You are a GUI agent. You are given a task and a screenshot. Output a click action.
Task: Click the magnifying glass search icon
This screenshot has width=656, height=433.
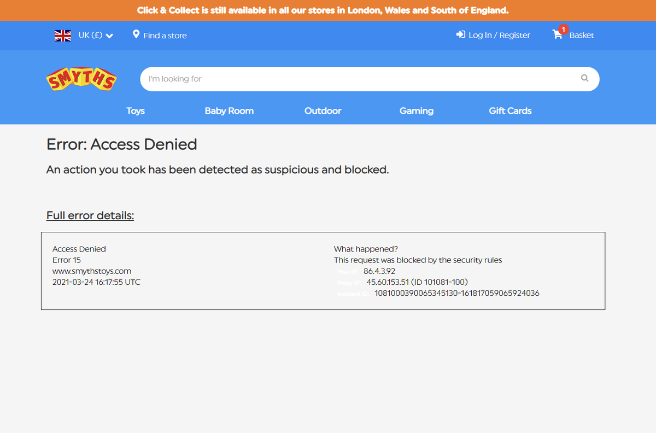584,78
